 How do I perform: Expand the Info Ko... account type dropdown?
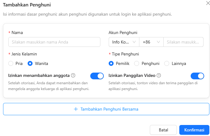click(124, 42)
